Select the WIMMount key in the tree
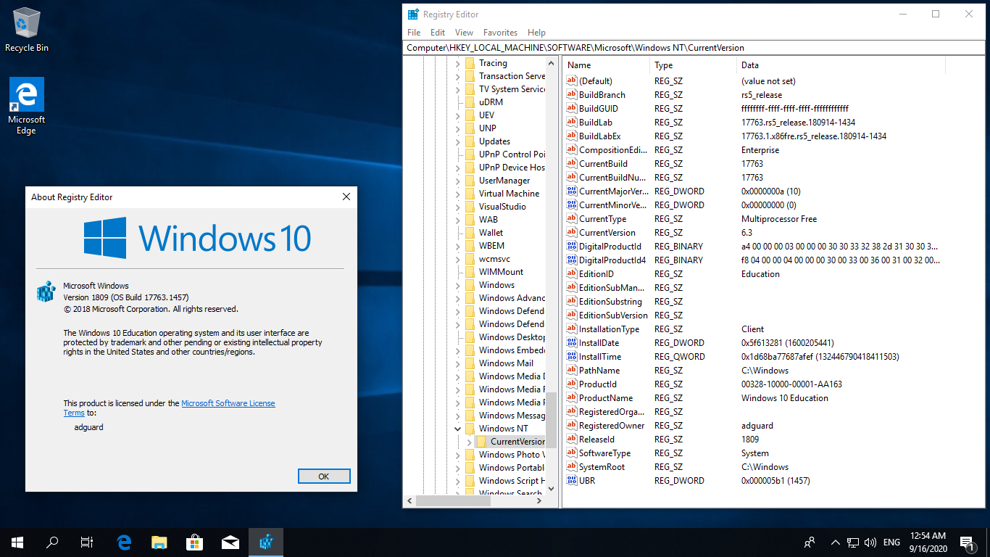This screenshot has width=990, height=557. tap(501, 272)
